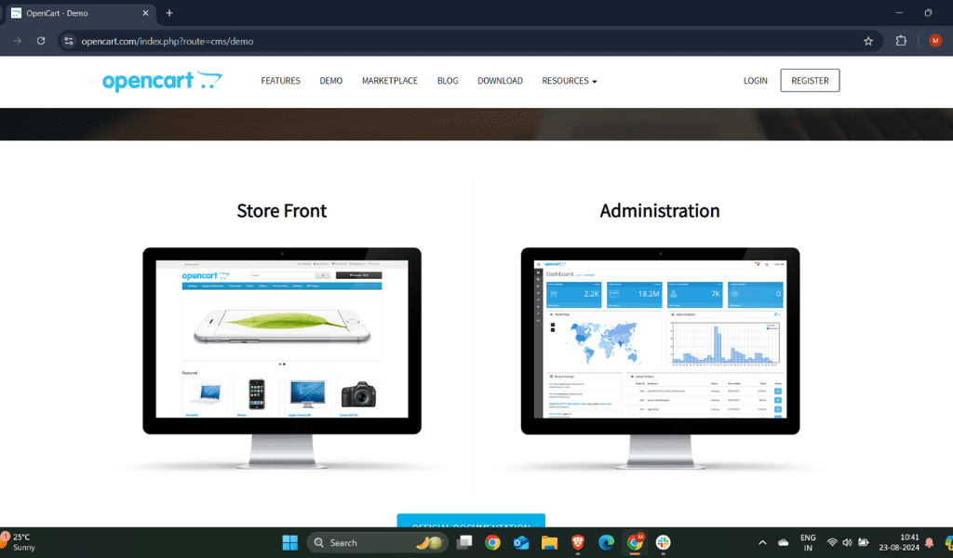
Task: Open the MARKETPLACE menu item
Action: [x=390, y=81]
